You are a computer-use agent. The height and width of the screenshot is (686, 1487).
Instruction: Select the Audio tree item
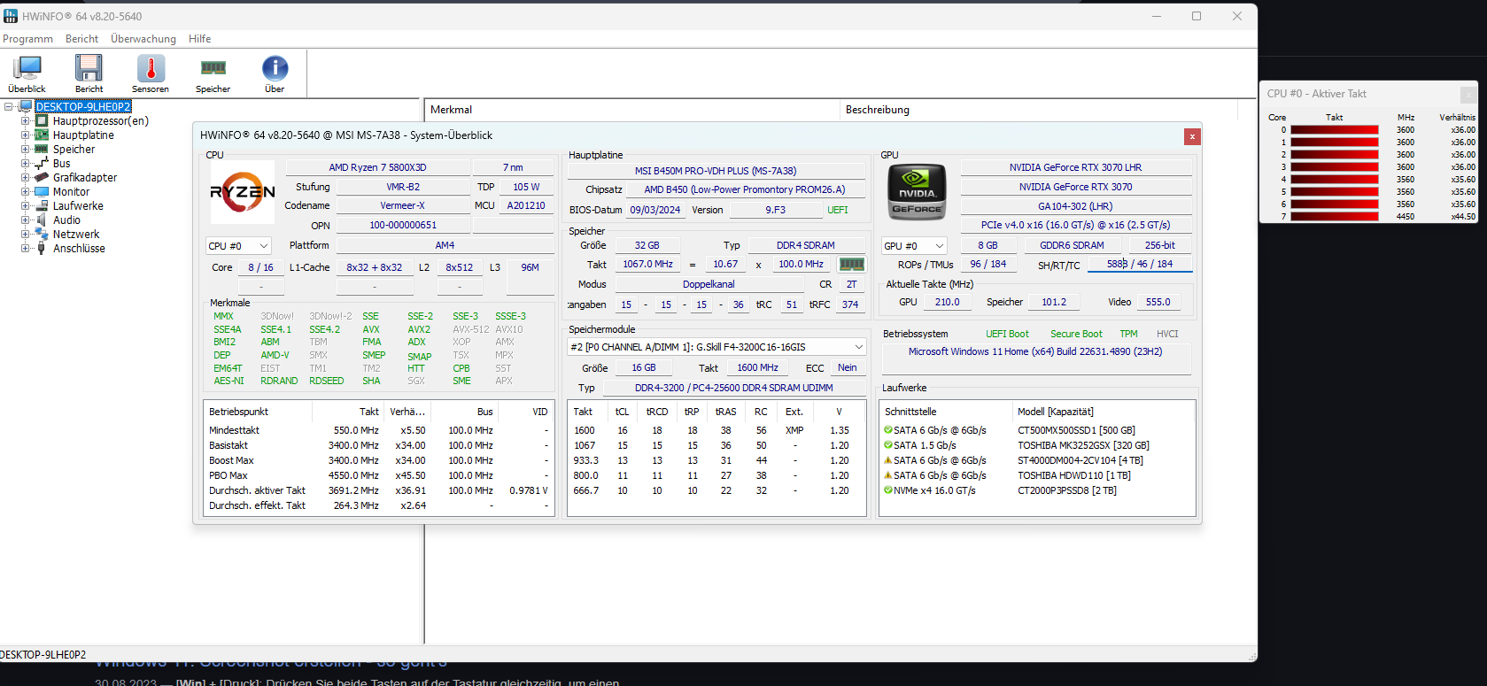point(66,220)
